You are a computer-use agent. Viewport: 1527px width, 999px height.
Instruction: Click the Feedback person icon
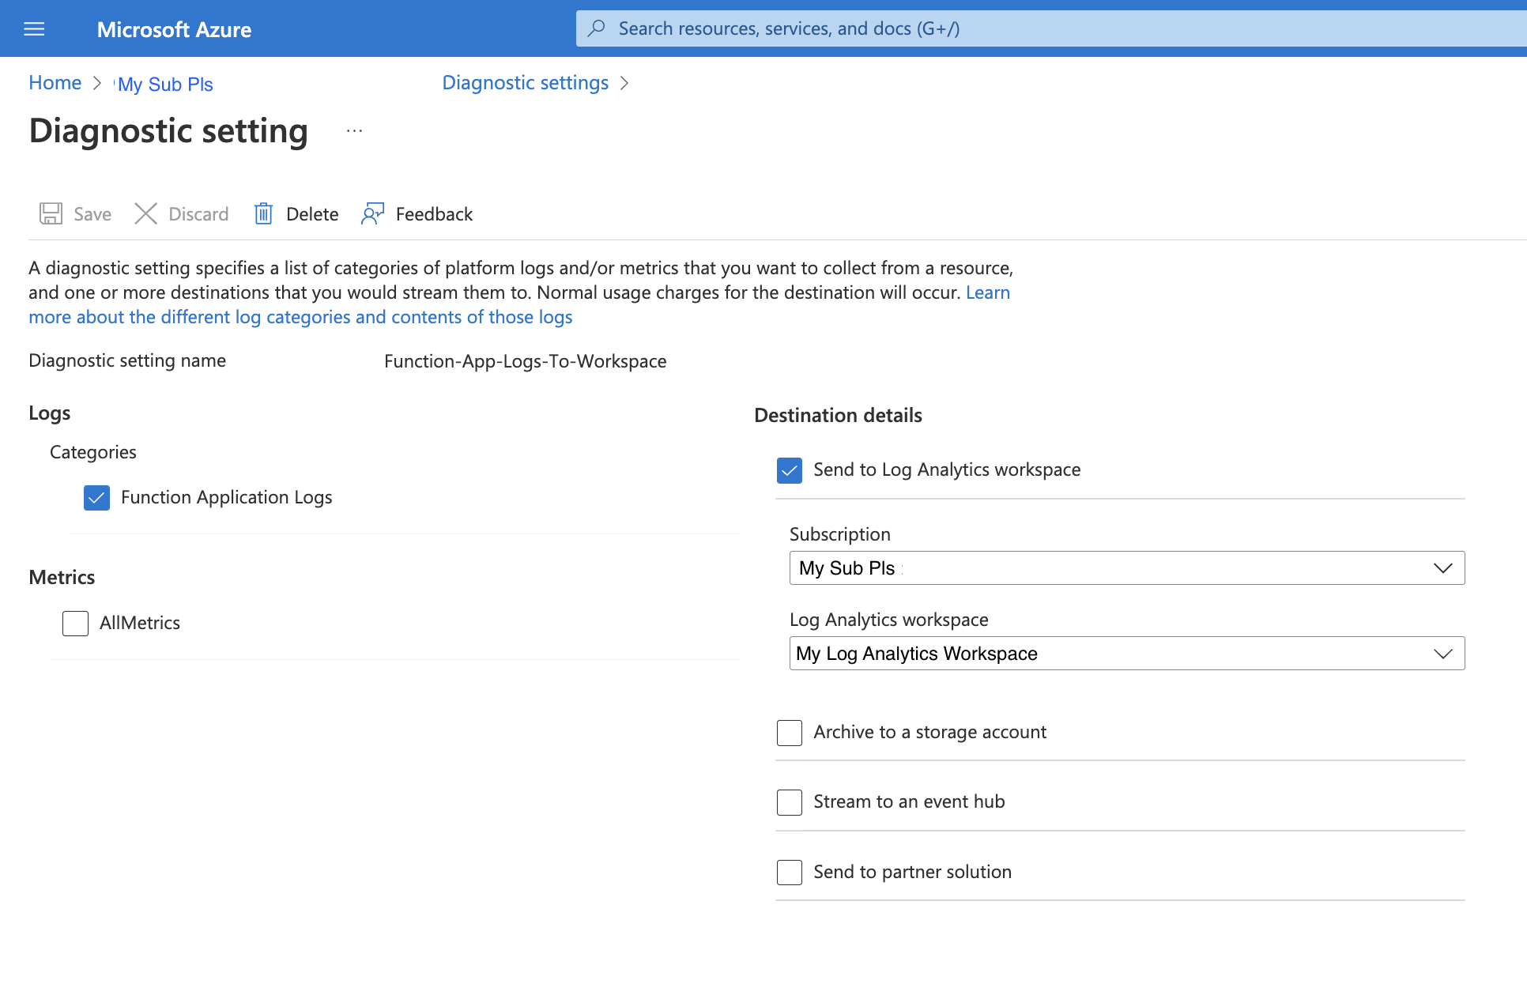(372, 213)
